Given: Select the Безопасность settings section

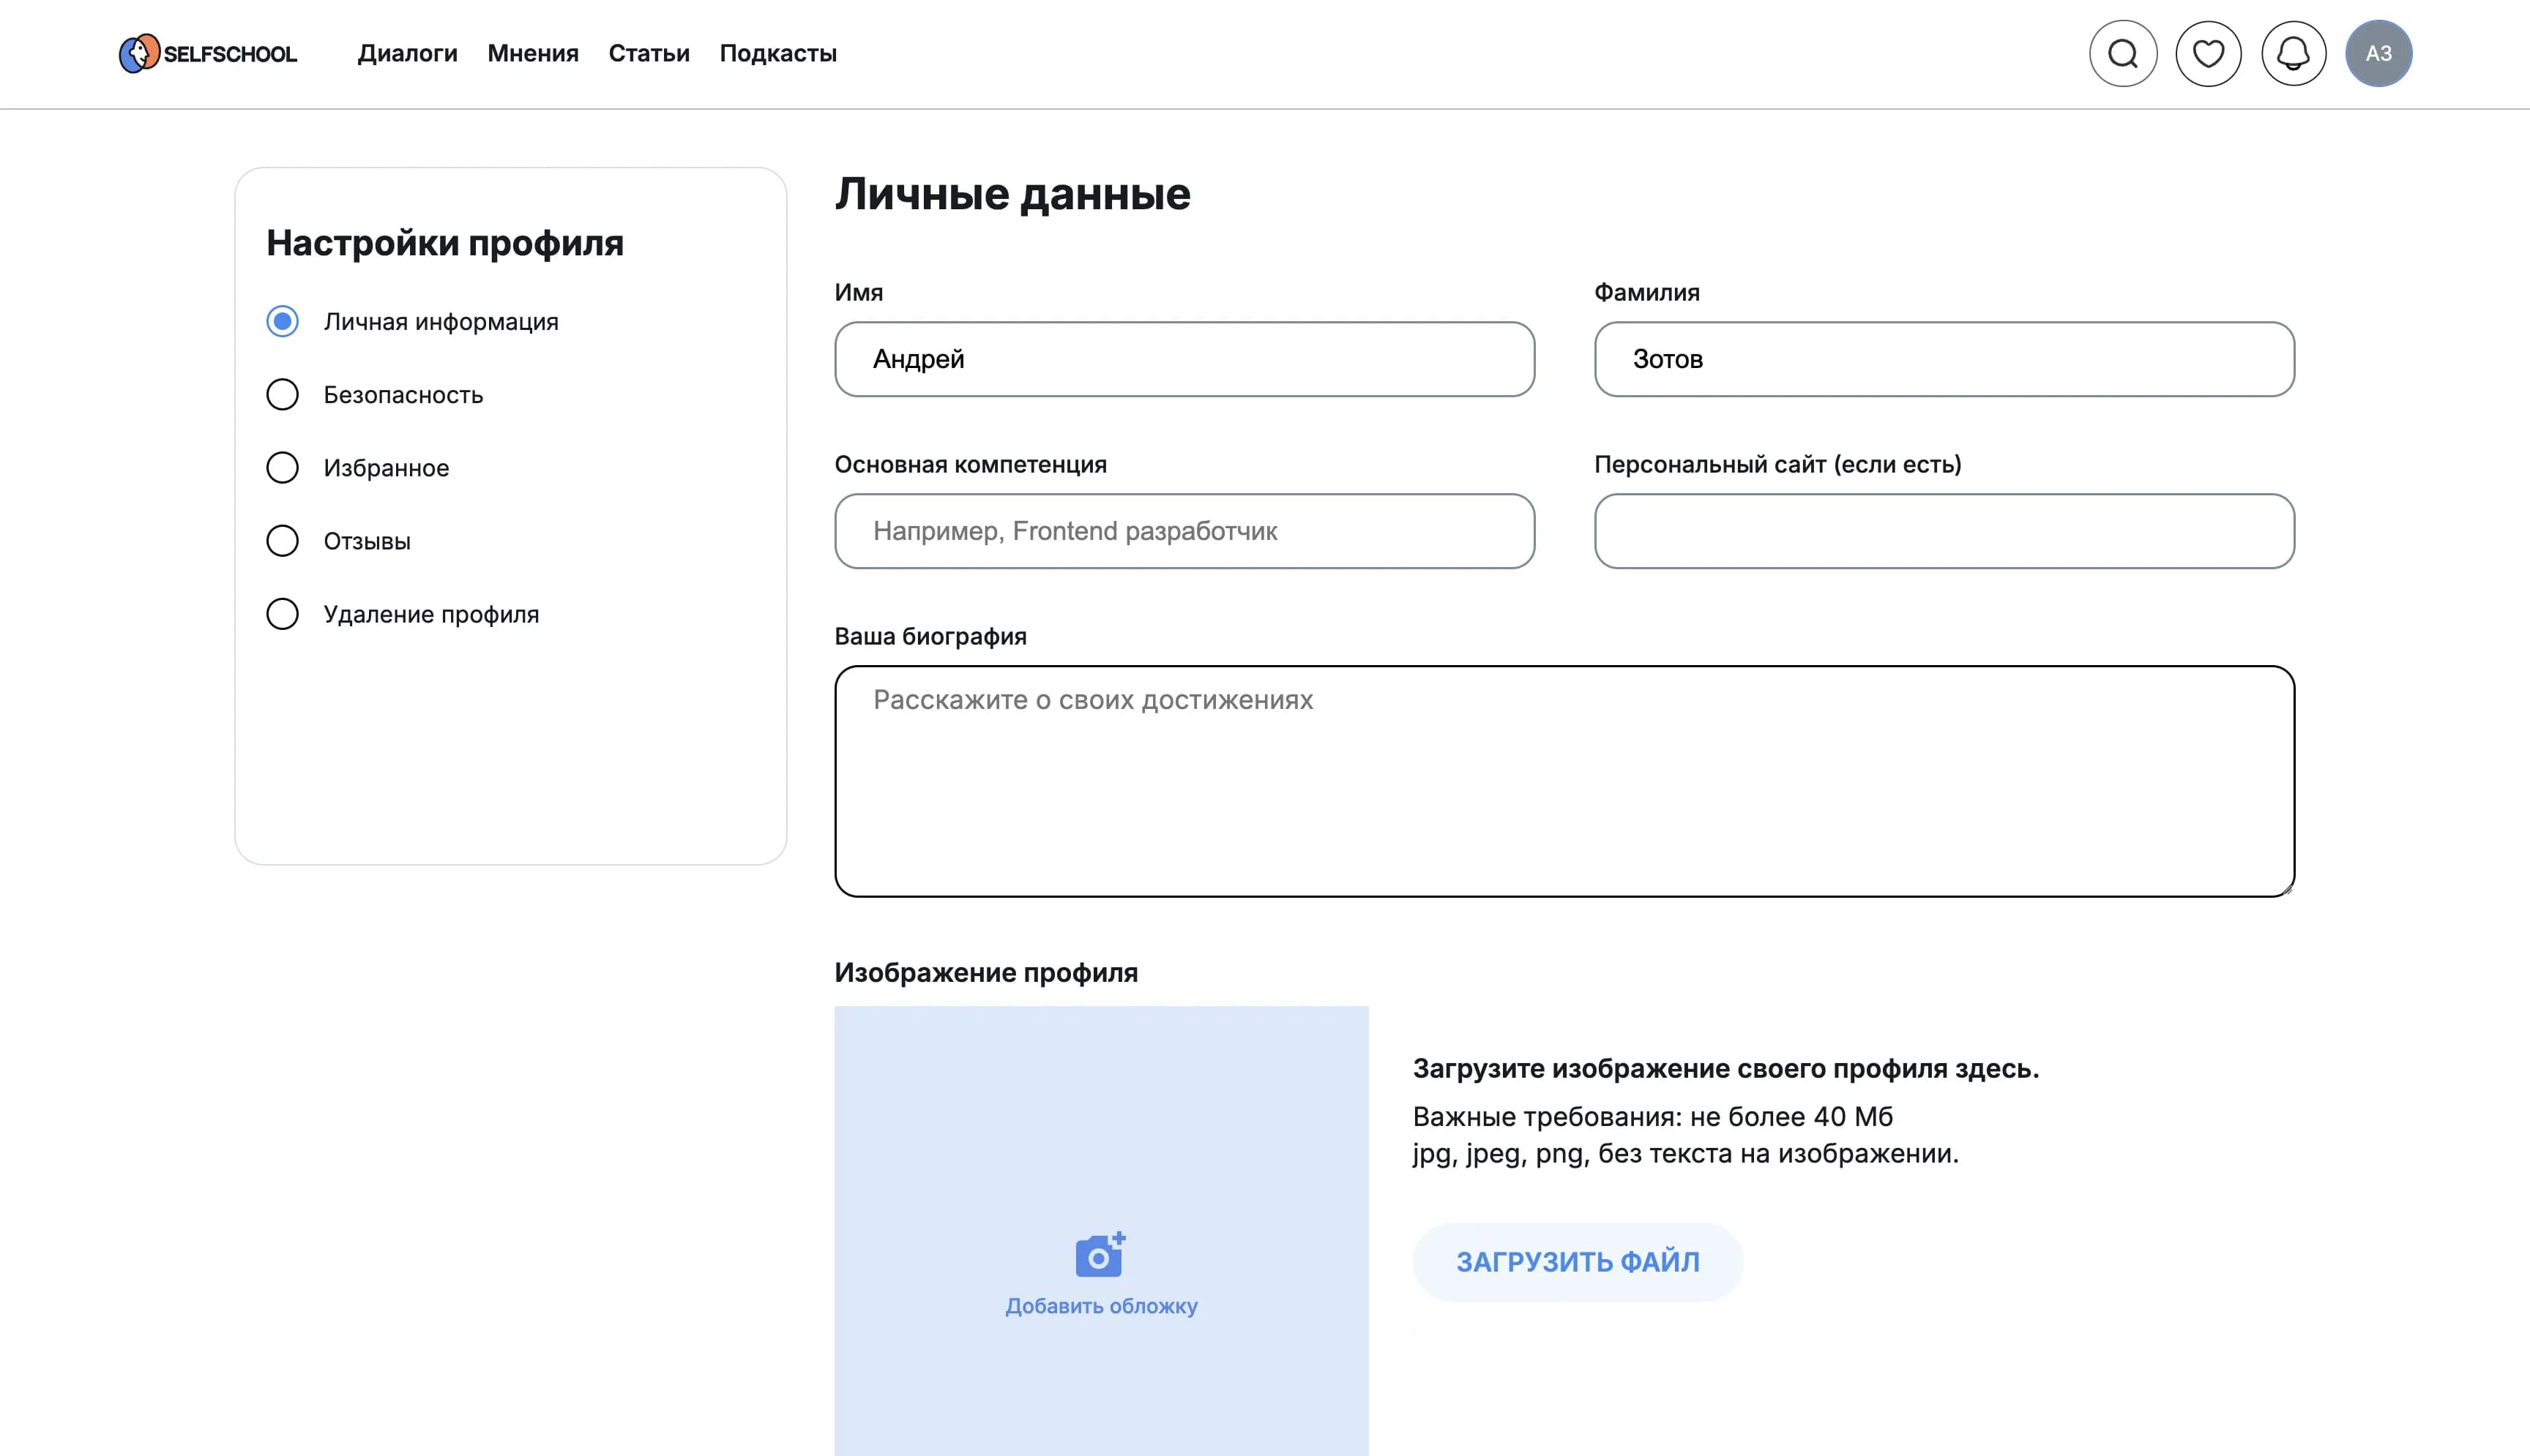Looking at the screenshot, I should [x=283, y=394].
